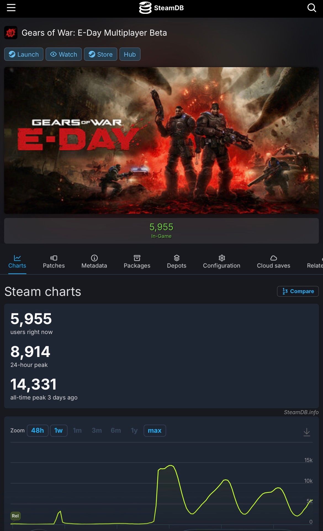Click the Compare button
This screenshot has width=323, height=531.
(298, 291)
